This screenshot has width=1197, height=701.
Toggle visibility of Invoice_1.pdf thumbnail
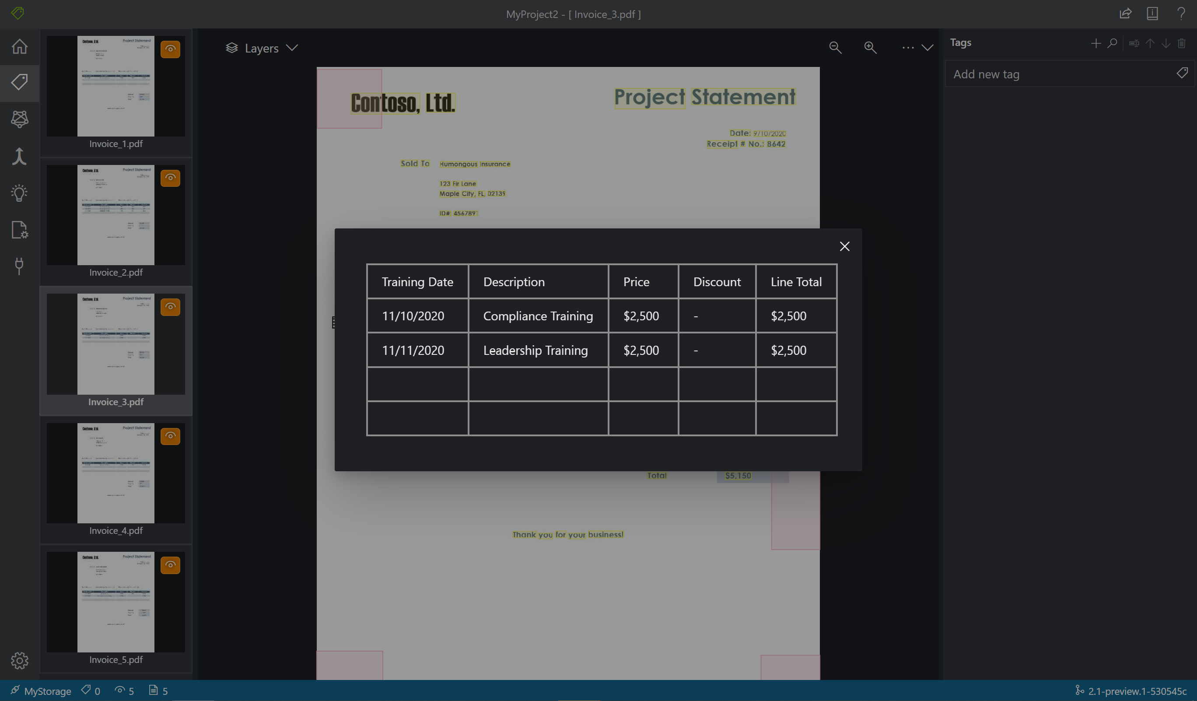coord(170,49)
